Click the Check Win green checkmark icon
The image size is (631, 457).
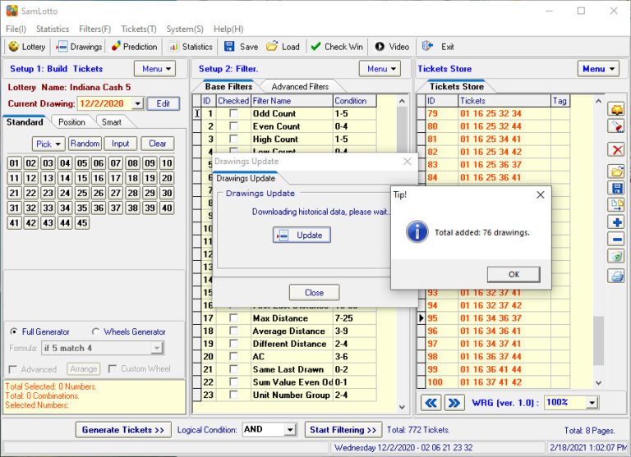pos(315,47)
